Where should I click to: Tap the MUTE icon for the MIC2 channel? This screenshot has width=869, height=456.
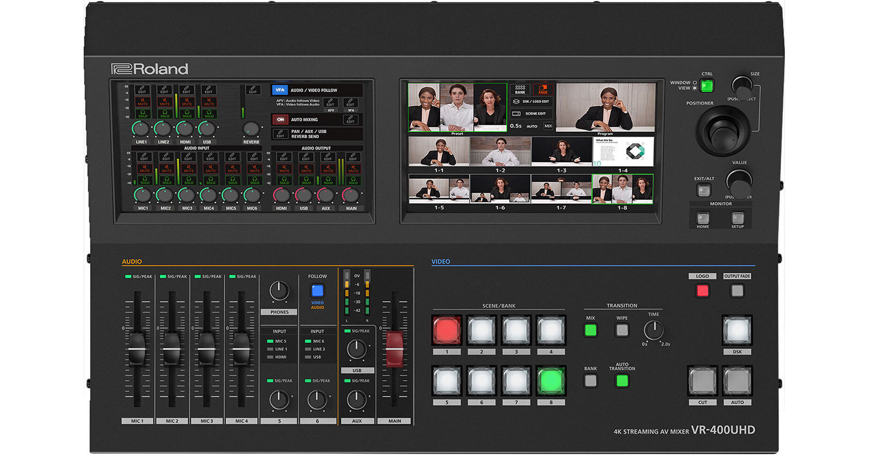point(166,168)
